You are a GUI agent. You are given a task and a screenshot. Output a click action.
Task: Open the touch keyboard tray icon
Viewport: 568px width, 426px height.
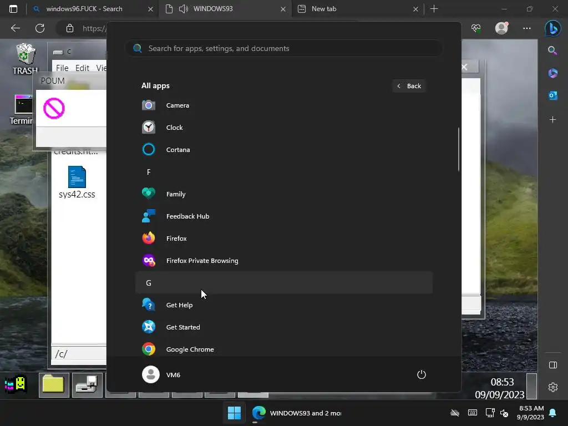pos(473,413)
